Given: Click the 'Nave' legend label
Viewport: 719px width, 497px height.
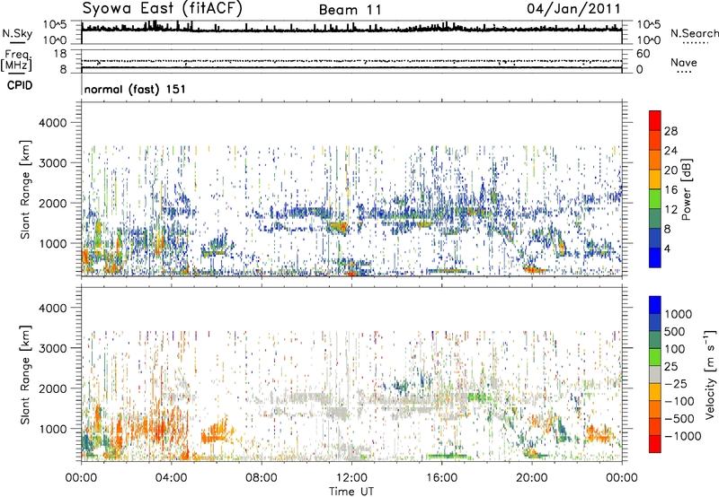Looking at the screenshot, I should (684, 63).
